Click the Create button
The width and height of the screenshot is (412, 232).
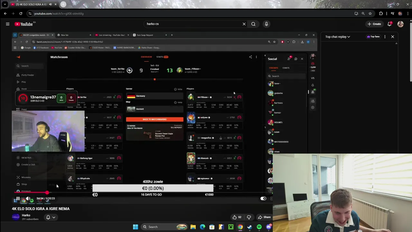pos(374,24)
